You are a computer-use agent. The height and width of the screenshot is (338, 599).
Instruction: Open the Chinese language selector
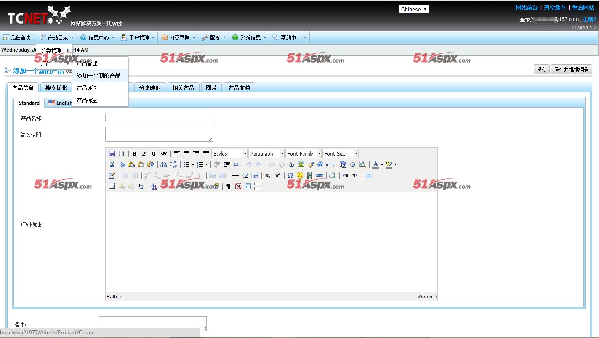(x=414, y=9)
